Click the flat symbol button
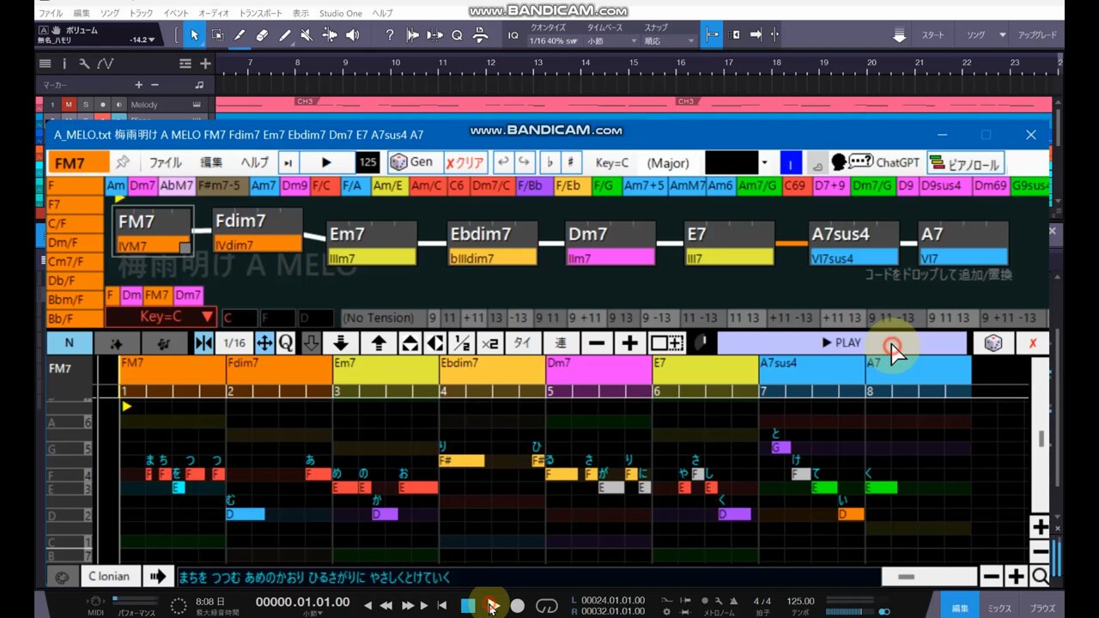The height and width of the screenshot is (618, 1099). point(550,162)
